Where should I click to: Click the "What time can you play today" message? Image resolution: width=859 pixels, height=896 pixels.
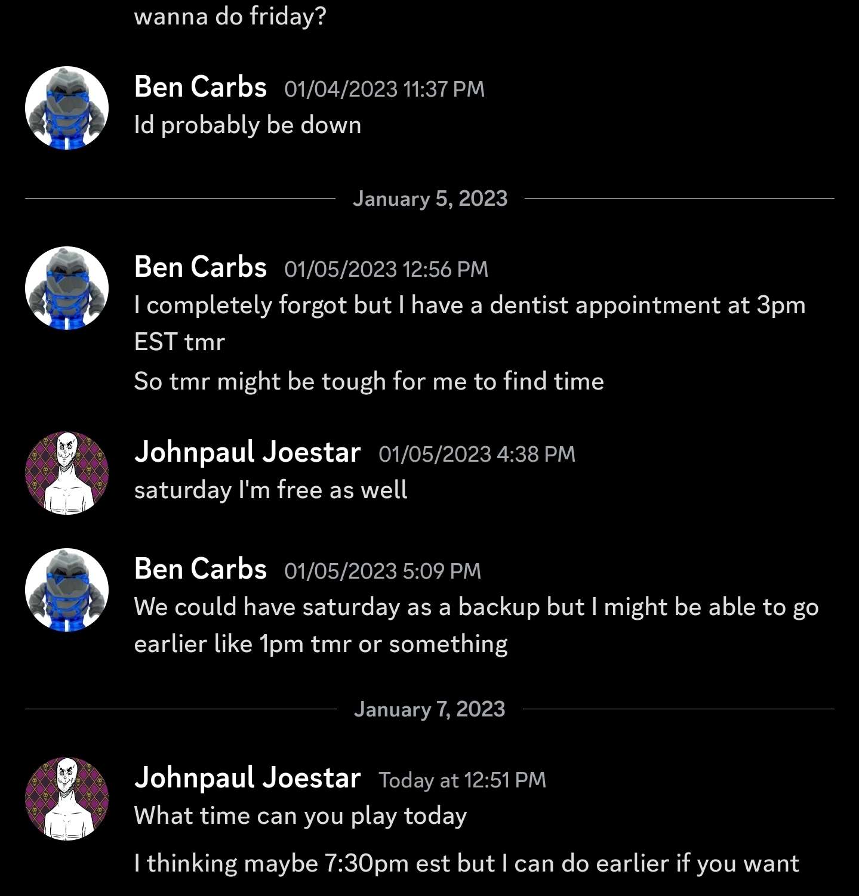(x=301, y=816)
